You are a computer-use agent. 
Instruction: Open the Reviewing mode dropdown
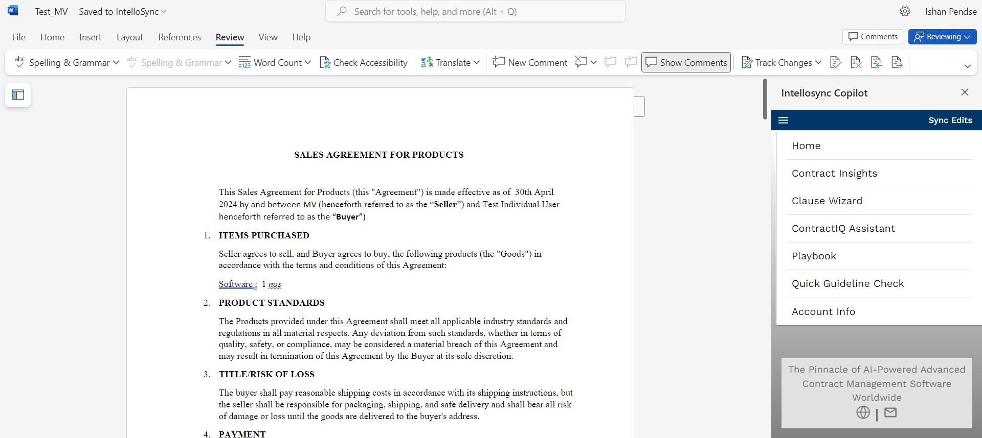(x=942, y=37)
